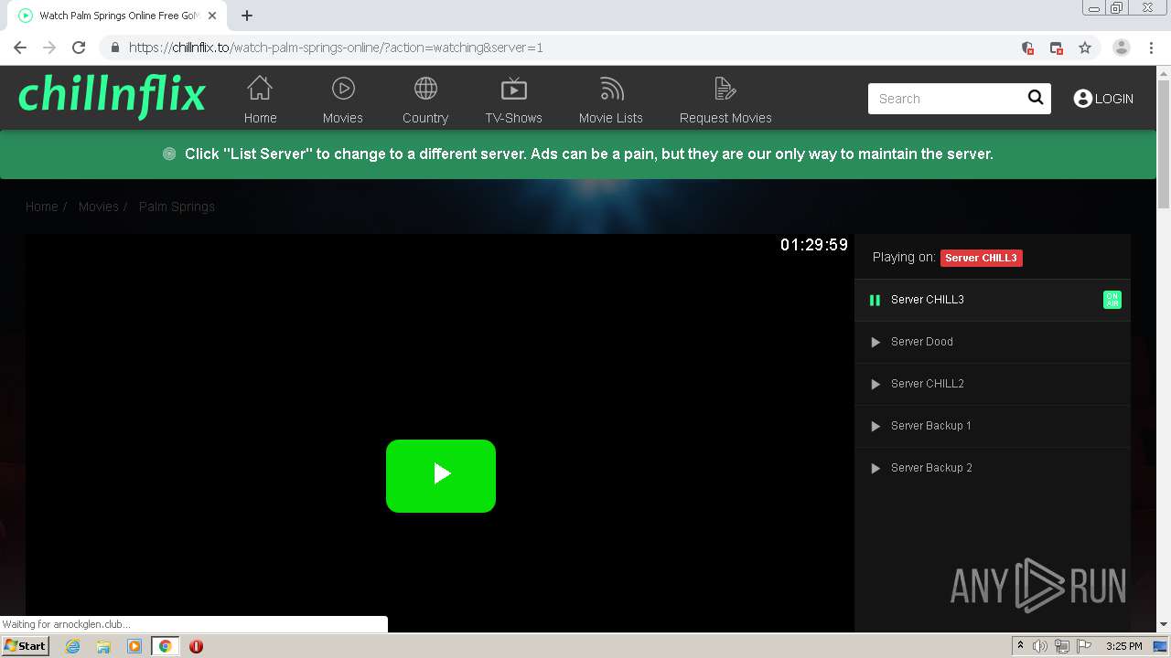Screen dimensions: 1171x658
Task: Click the red Opera taskbar icon
Action: [196, 646]
